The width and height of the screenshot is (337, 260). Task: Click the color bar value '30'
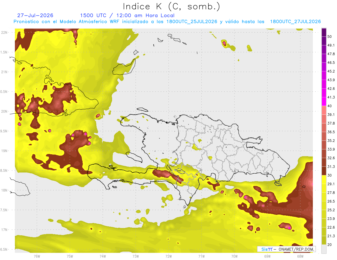click(330, 175)
